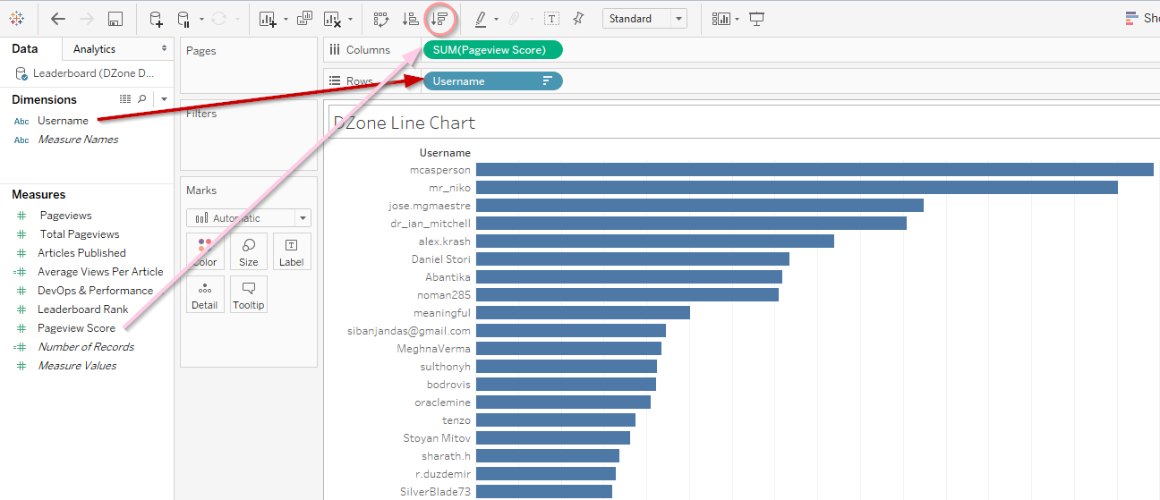Image resolution: width=1160 pixels, height=500 pixels.
Task: Toggle show mark labels
Action: pos(552,18)
